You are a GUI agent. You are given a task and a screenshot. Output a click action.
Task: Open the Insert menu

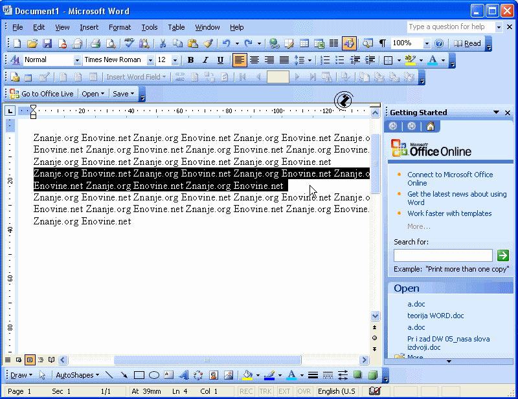coord(89,27)
